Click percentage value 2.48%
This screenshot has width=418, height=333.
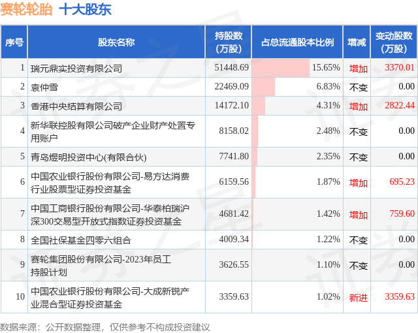pyautogui.click(x=328, y=131)
